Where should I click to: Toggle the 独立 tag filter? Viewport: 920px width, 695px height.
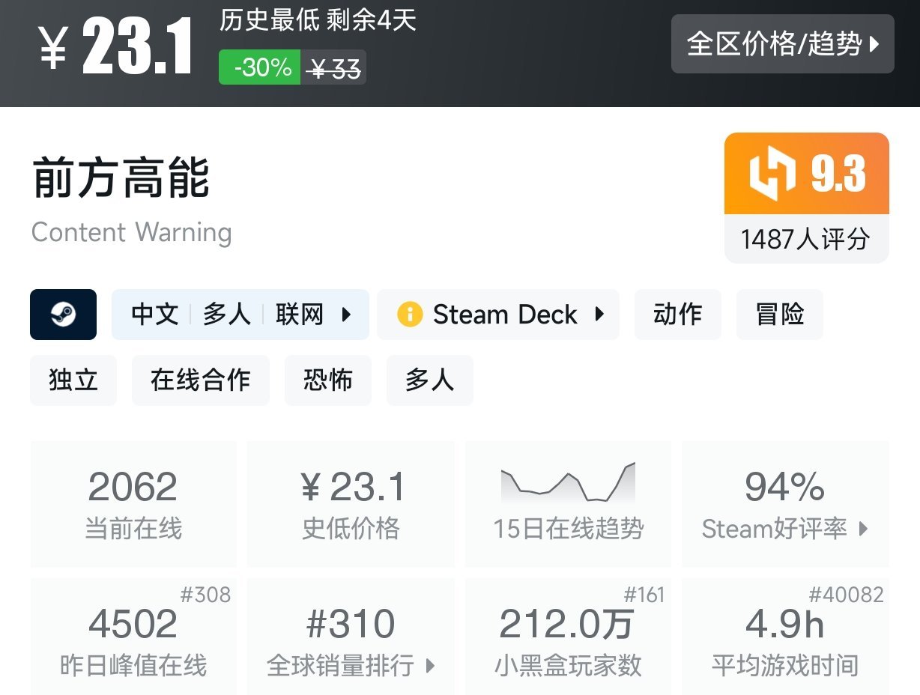point(73,380)
